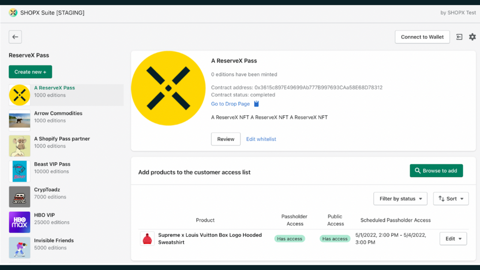
Task: Open the A Shopify Pass partner ape thumbnail
Action: pos(19,146)
